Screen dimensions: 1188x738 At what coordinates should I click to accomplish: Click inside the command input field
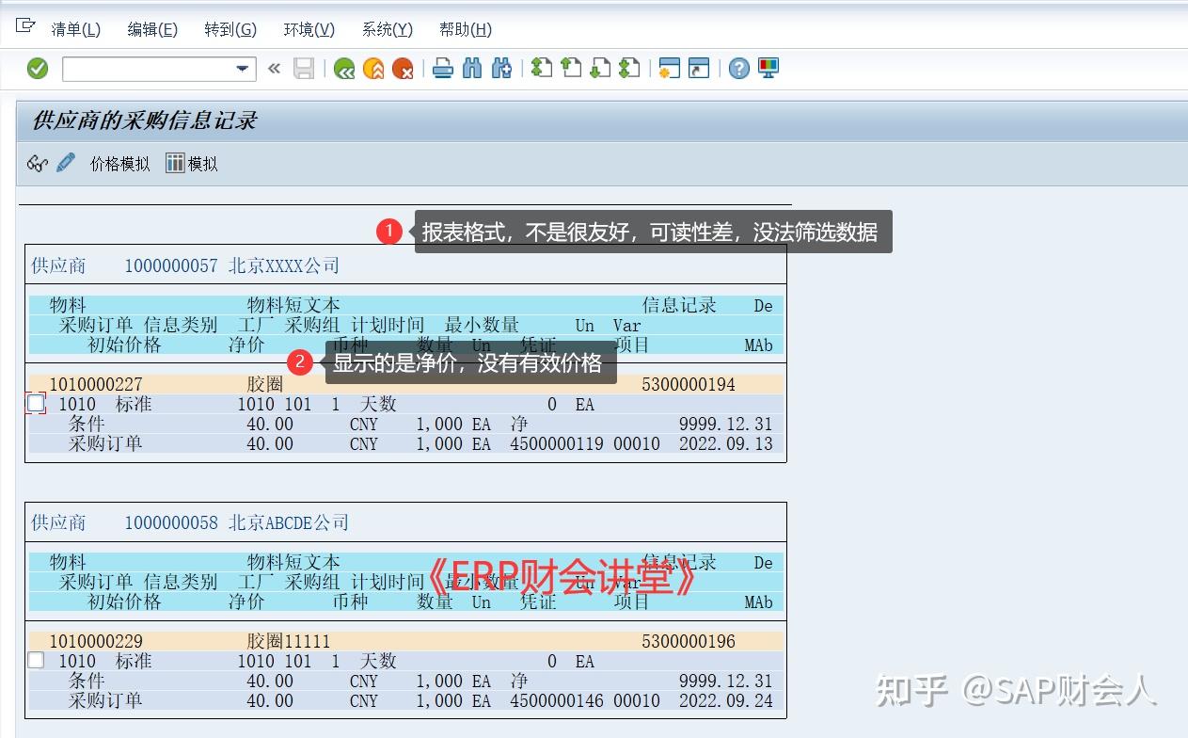150,68
